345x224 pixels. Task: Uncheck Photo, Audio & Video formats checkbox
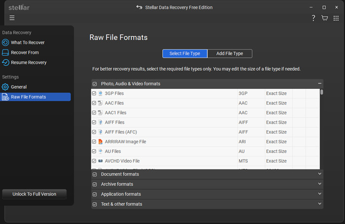(95, 84)
